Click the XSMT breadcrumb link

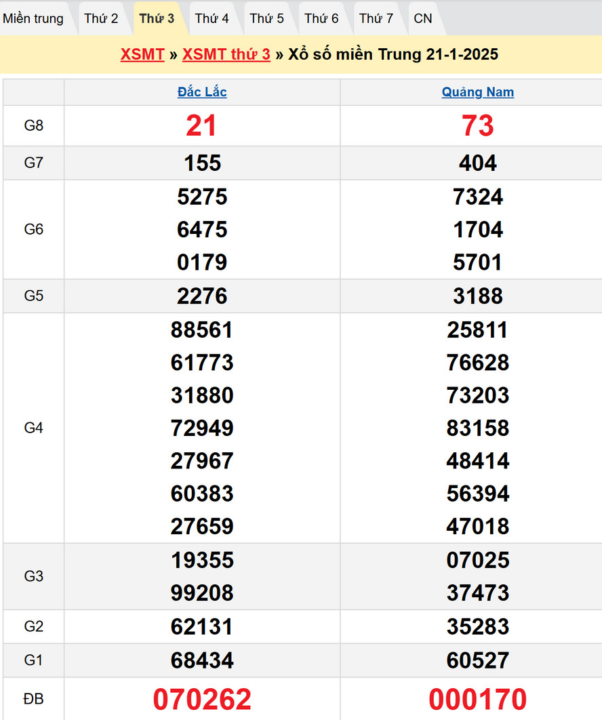point(142,54)
